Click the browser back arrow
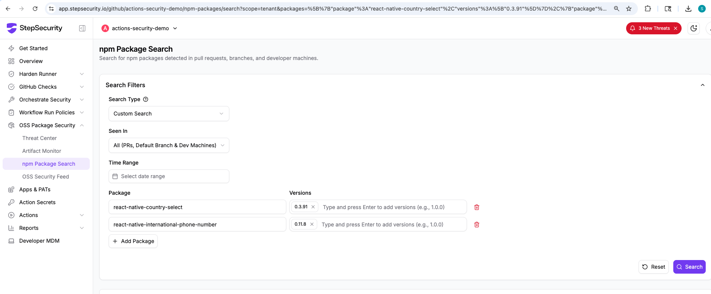 [8, 8]
